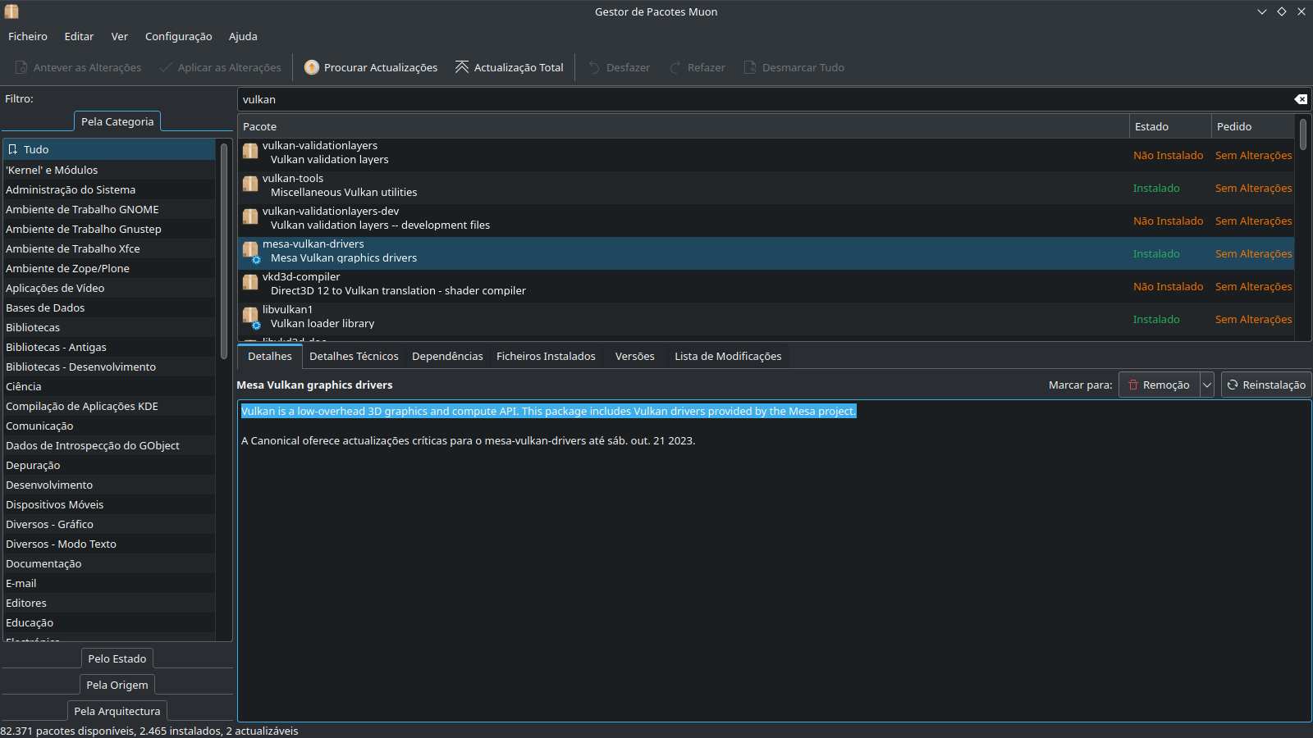
Task: Click the Procurar Actualizações toolbar icon
Action: 312,67
